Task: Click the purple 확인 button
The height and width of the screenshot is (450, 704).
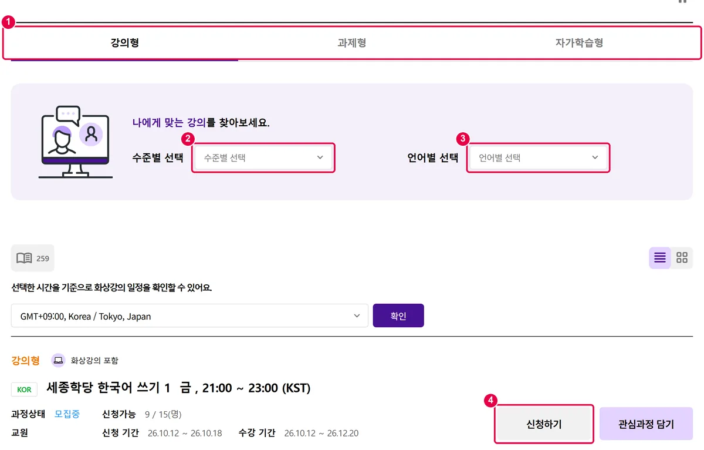Action: 398,315
